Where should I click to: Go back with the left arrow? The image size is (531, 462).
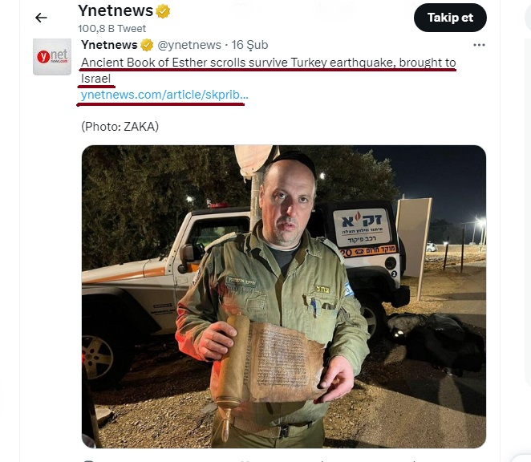(41, 18)
